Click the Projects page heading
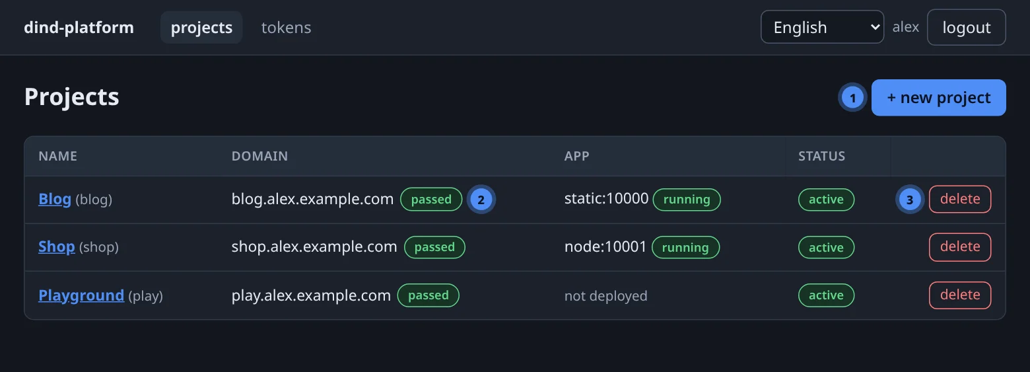The height and width of the screenshot is (372, 1030). 72,97
